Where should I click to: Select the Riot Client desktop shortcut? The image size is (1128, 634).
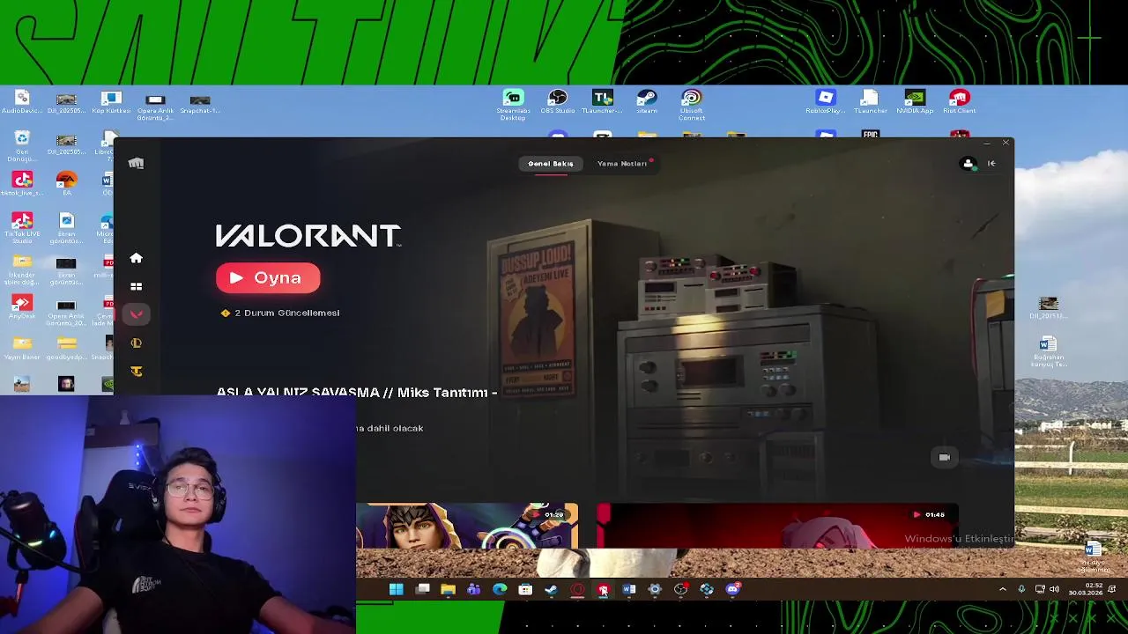click(960, 101)
